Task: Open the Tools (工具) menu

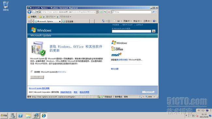Action: pos(147,21)
